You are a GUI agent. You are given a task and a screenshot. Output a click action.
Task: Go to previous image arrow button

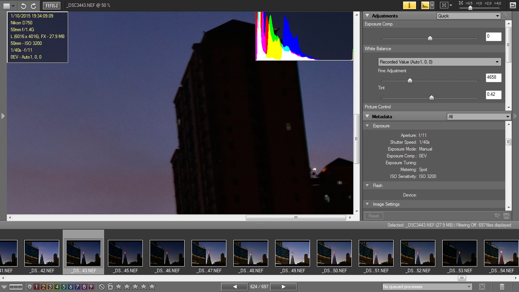coord(235,287)
